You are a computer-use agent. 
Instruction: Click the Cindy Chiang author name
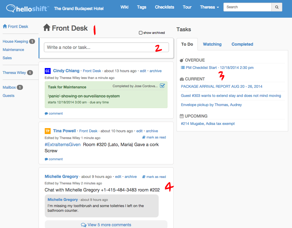pos(66,71)
